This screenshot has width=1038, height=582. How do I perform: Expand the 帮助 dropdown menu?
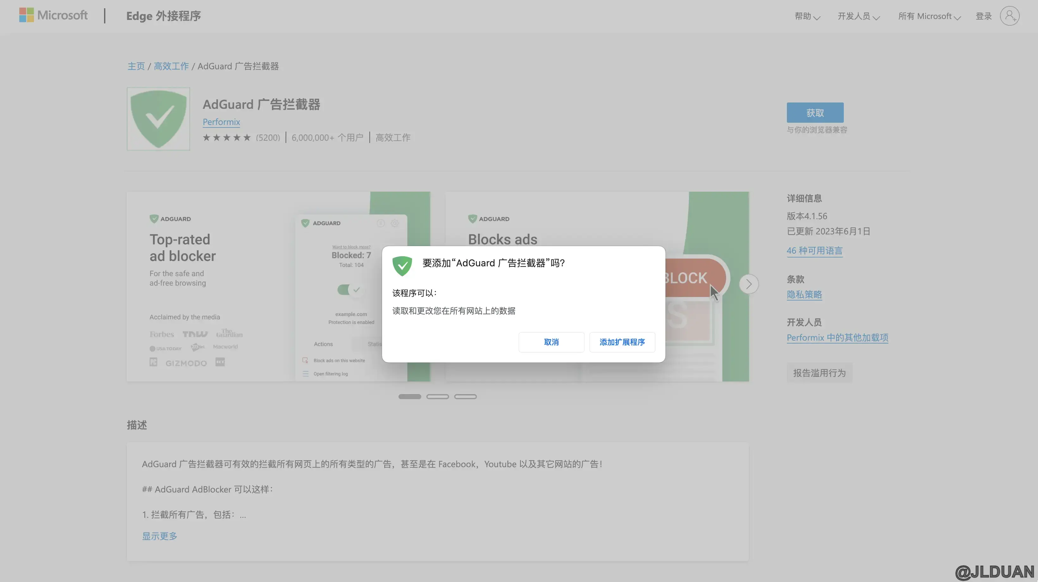(807, 16)
